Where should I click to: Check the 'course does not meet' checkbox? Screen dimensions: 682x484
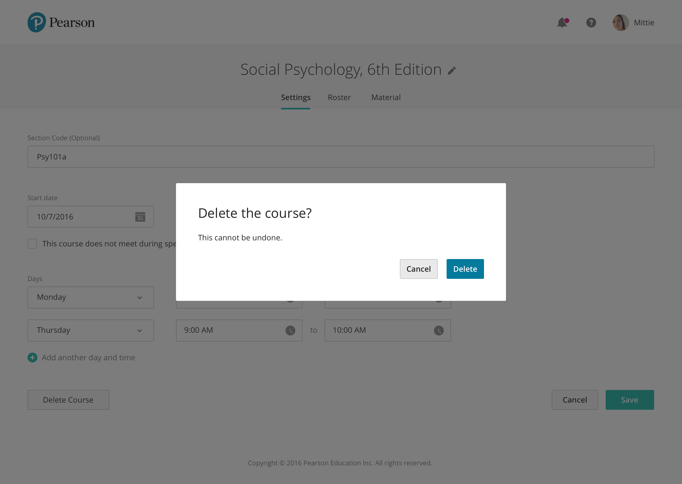pos(32,243)
